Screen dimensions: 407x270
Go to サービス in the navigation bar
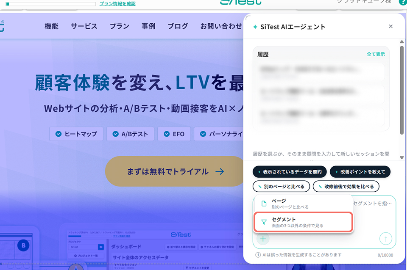pyautogui.click(x=84, y=26)
